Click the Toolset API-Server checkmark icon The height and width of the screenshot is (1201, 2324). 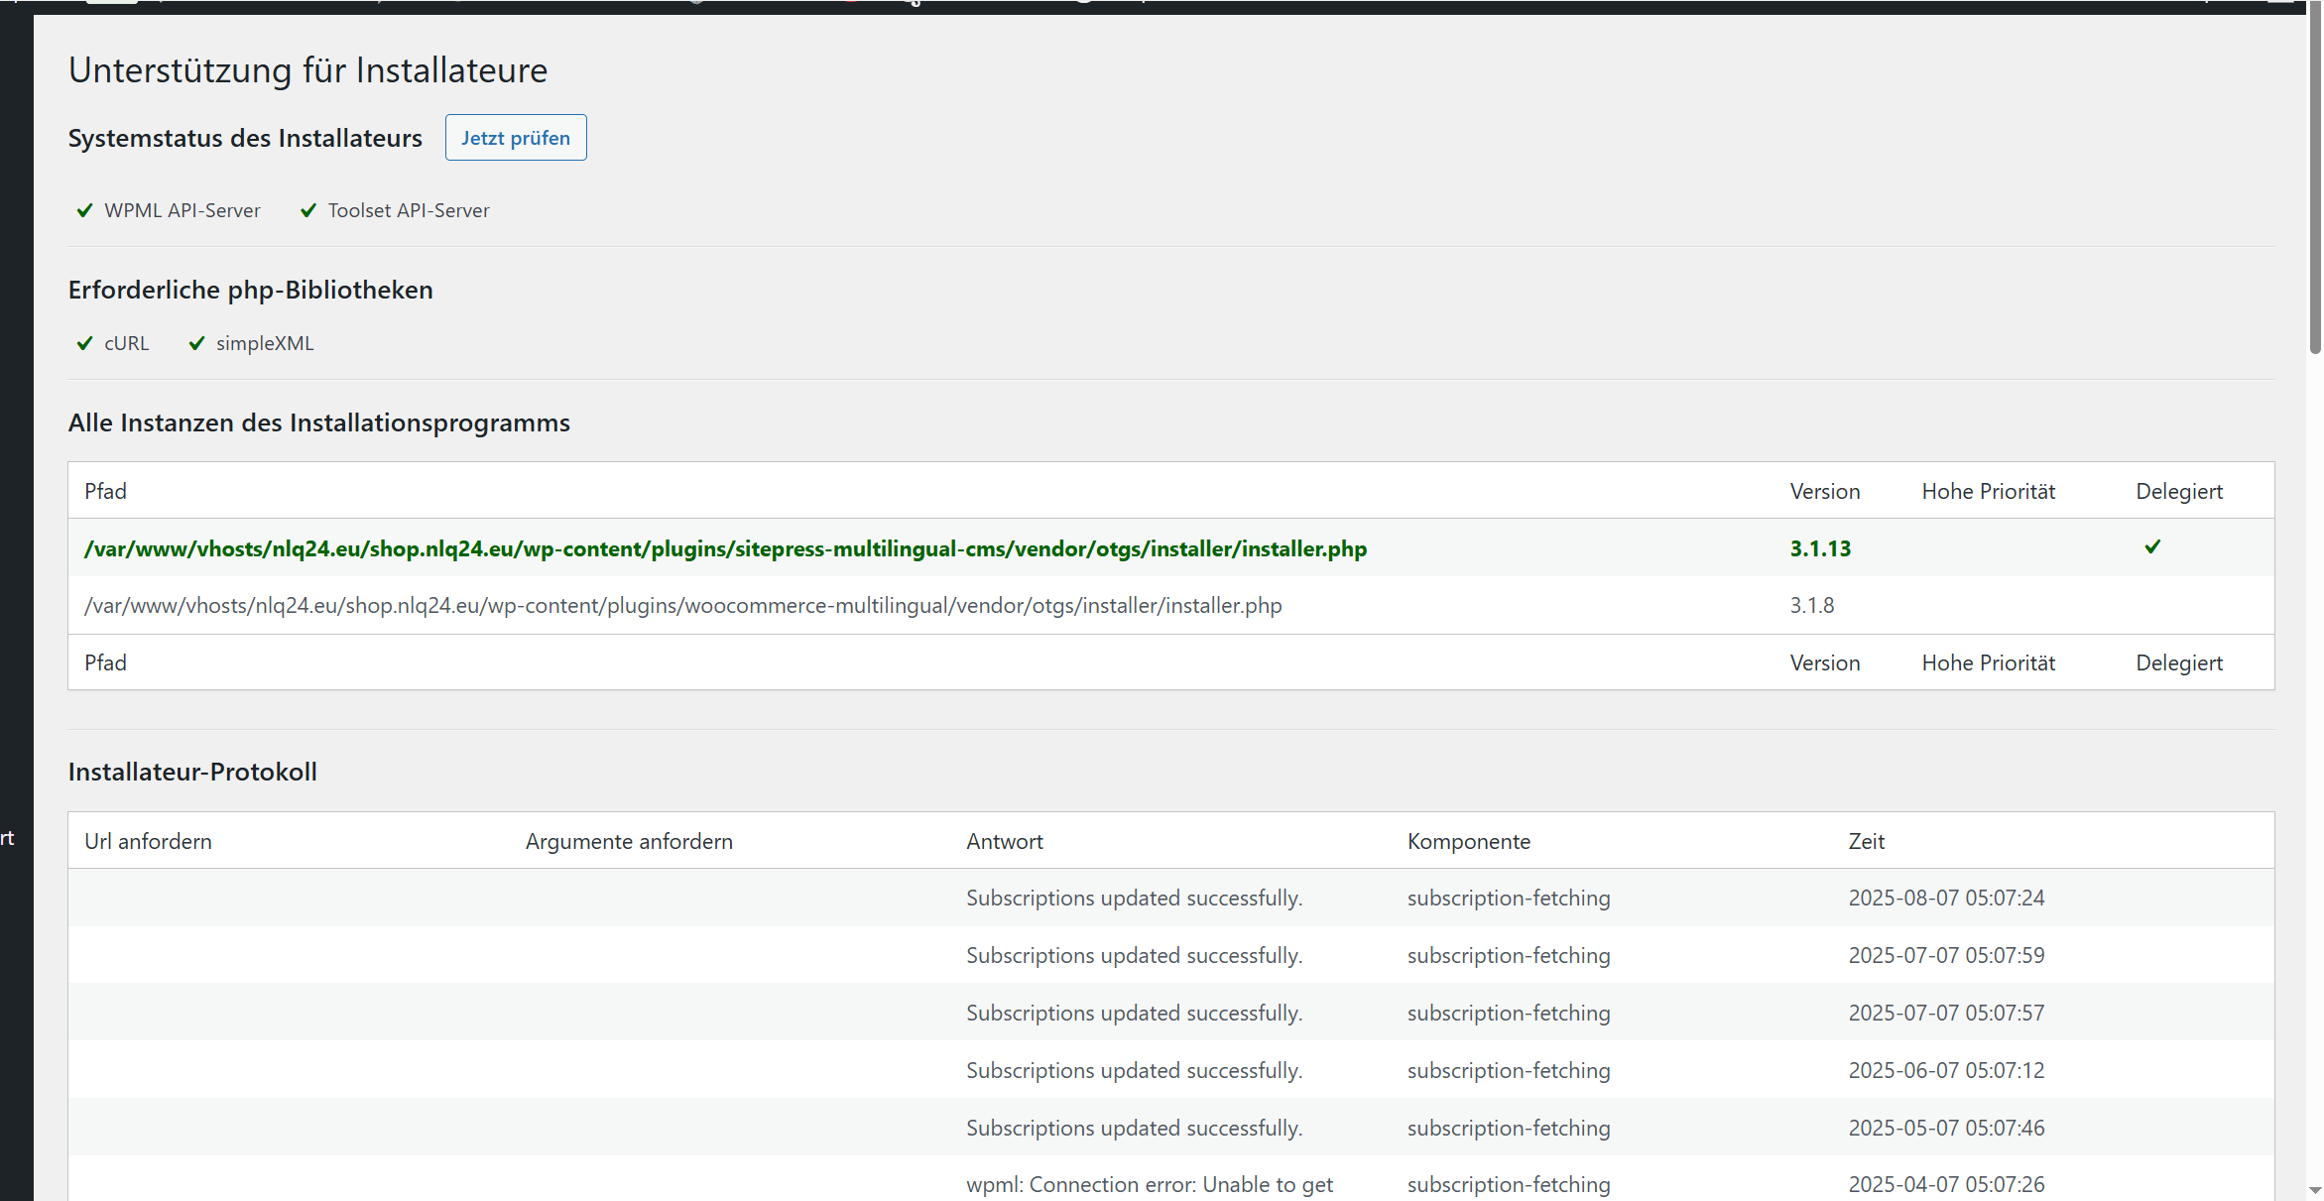coord(308,210)
